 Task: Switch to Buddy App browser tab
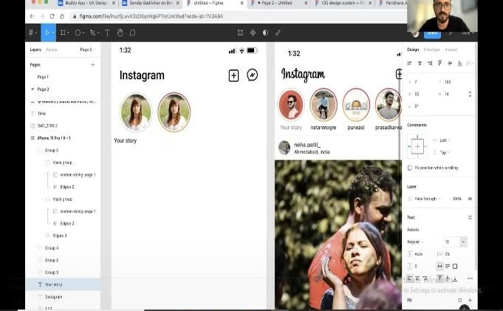(x=87, y=3)
